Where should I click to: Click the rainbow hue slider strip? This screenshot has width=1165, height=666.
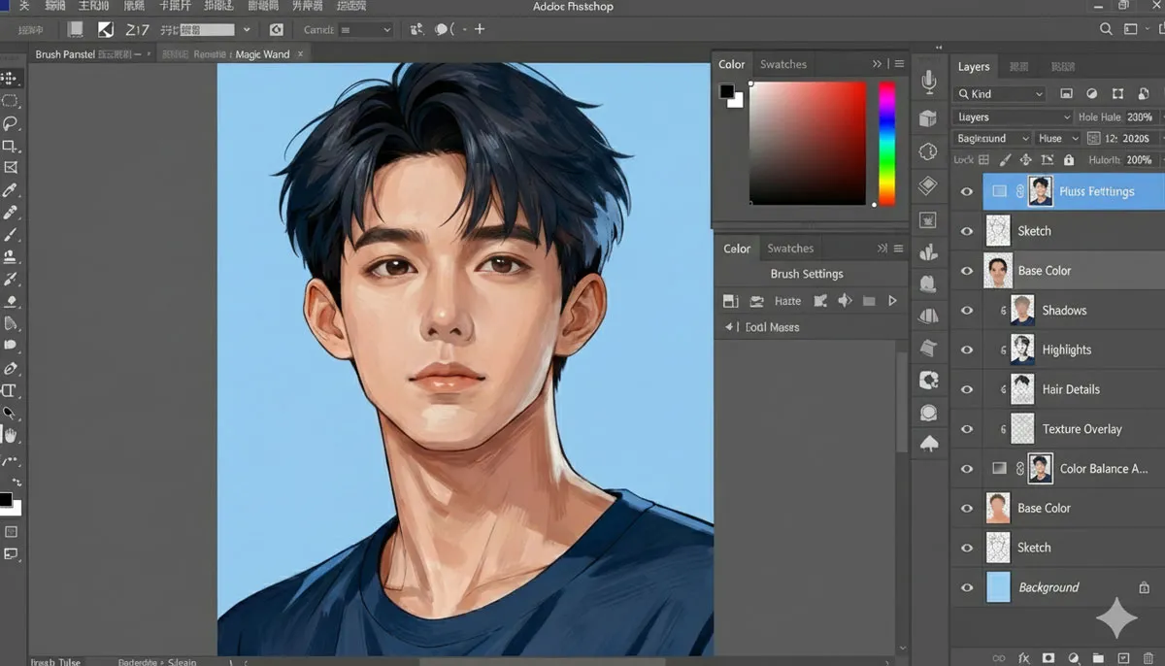886,143
